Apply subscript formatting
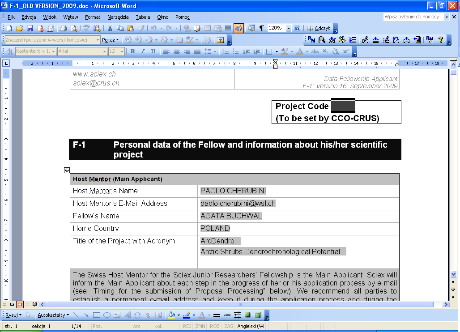Viewport: 460px width, 332px height. pyautogui.click(x=325, y=51)
